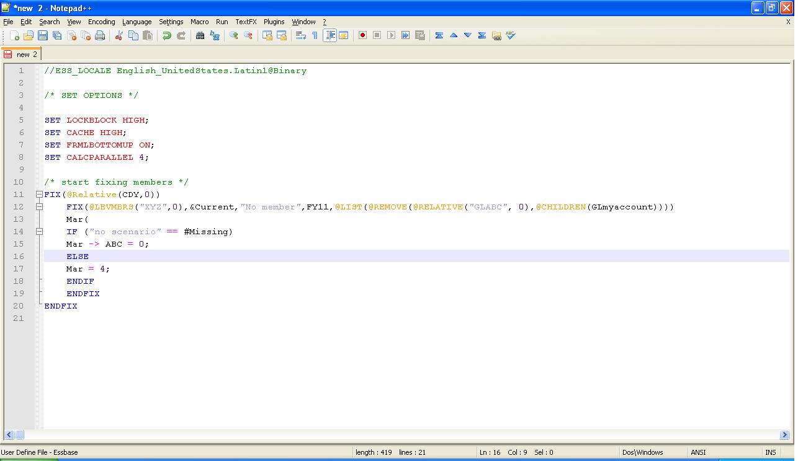798x461 pixels.
Task: Open the Window menu
Action: (x=303, y=22)
